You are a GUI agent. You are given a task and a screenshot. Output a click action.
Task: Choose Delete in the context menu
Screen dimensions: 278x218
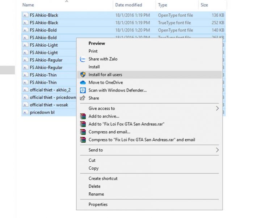tap(94, 186)
